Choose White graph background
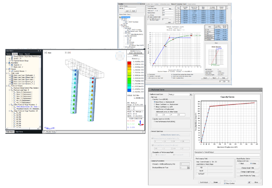 (x=251, y=163)
